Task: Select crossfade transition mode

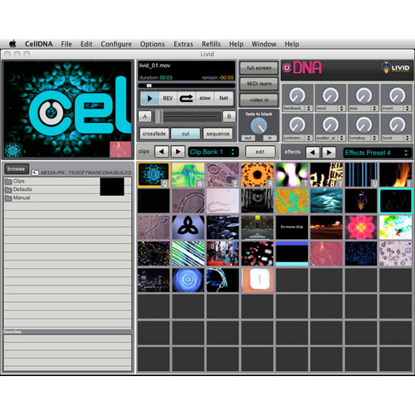Action: click(x=154, y=134)
